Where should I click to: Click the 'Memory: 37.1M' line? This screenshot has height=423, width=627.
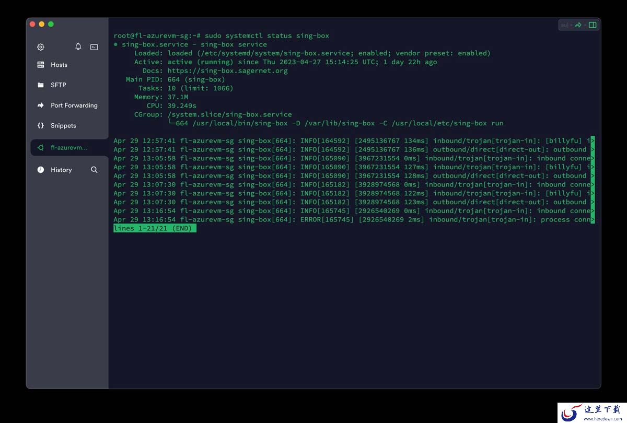tap(161, 97)
